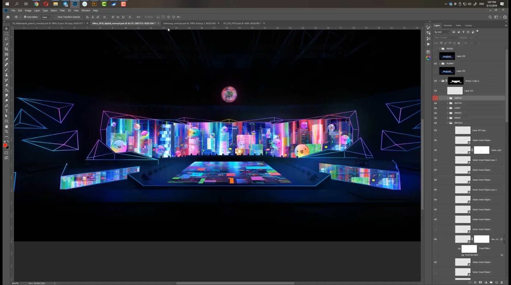Show the hidden Layer 155
The image size is (511, 285).
(x=435, y=56)
